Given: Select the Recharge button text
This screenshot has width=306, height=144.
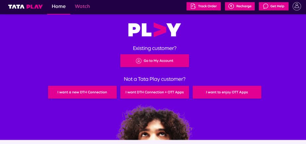Looking at the screenshot, I should pos(244,6).
